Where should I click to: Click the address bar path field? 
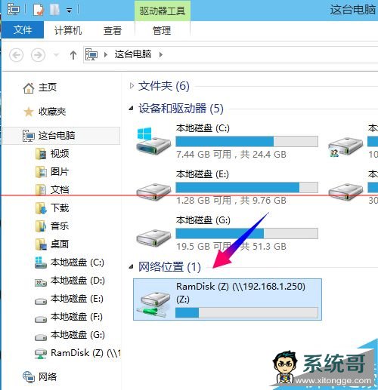point(231,54)
